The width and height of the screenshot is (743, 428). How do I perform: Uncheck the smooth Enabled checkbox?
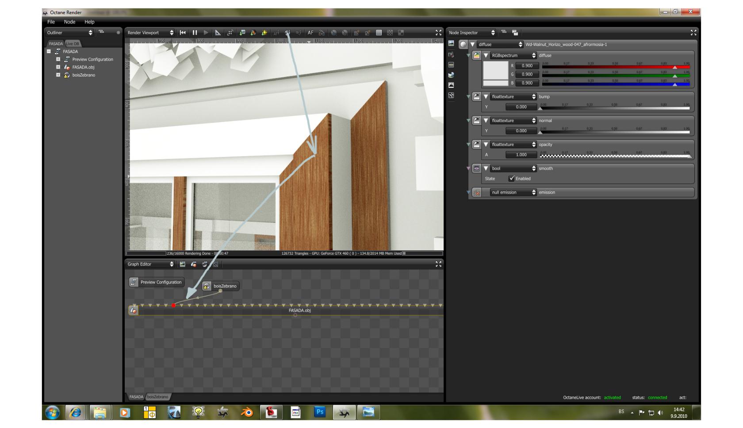tap(512, 179)
